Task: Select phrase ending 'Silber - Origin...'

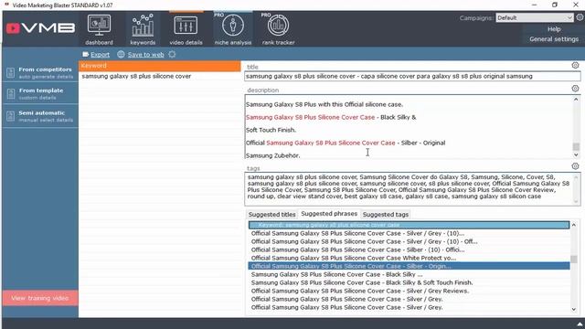Action: (x=409, y=266)
